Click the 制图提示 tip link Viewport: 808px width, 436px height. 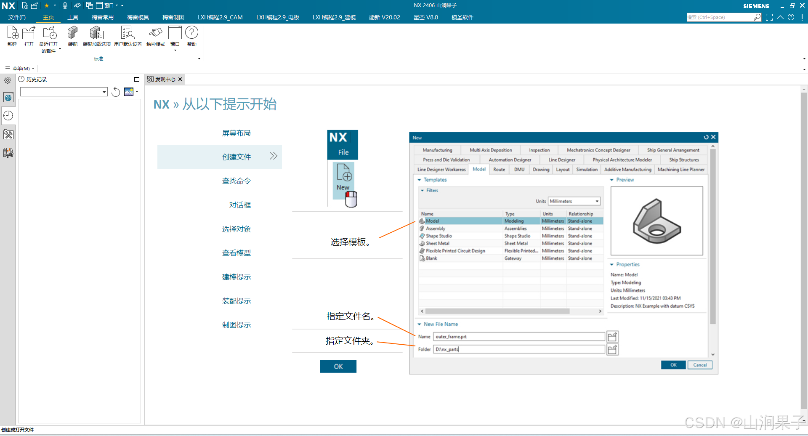(237, 325)
